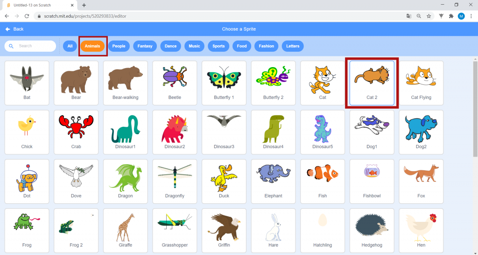Pick the Bear-walking sprite
The width and height of the screenshot is (478, 255).
[125, 83]
